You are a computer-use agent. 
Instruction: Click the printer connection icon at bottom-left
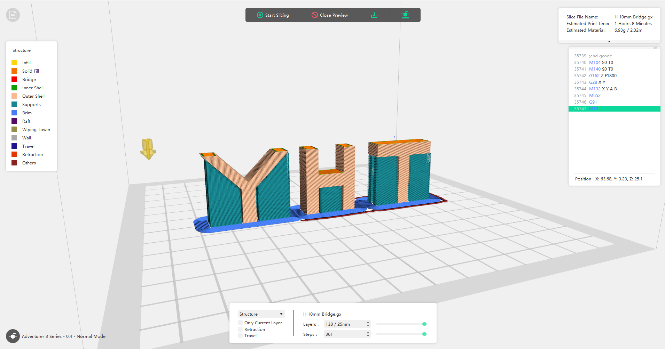pyautogui.click(x=13, y=336)
